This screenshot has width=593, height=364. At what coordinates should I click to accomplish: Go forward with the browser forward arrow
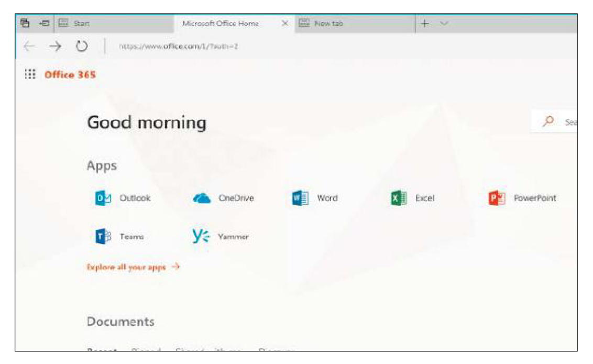tap(55, 47)
